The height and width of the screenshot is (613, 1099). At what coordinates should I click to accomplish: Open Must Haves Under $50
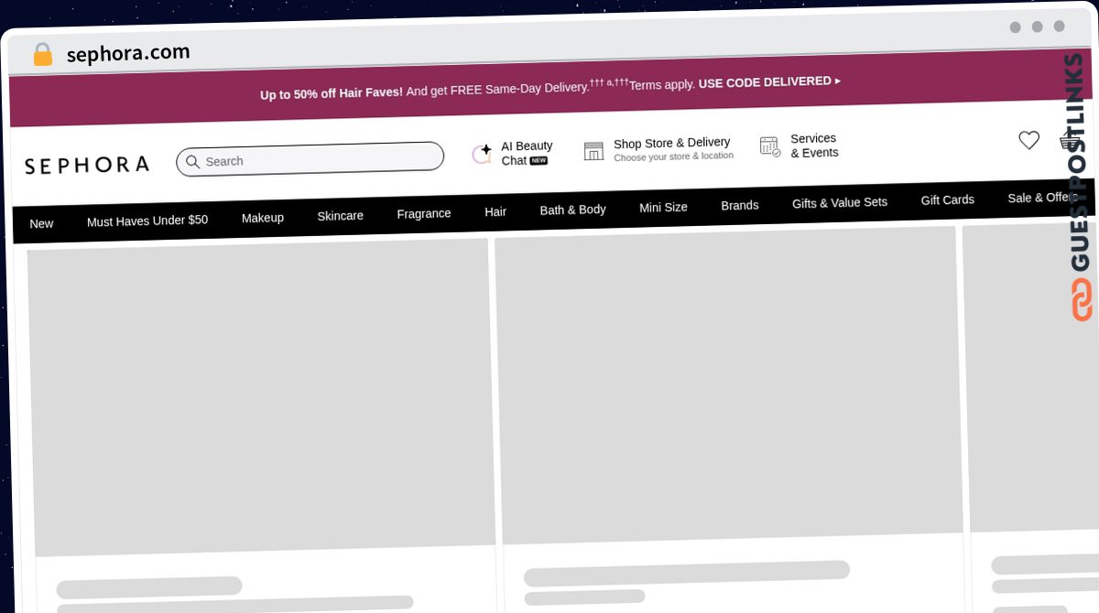click(147, 220)
